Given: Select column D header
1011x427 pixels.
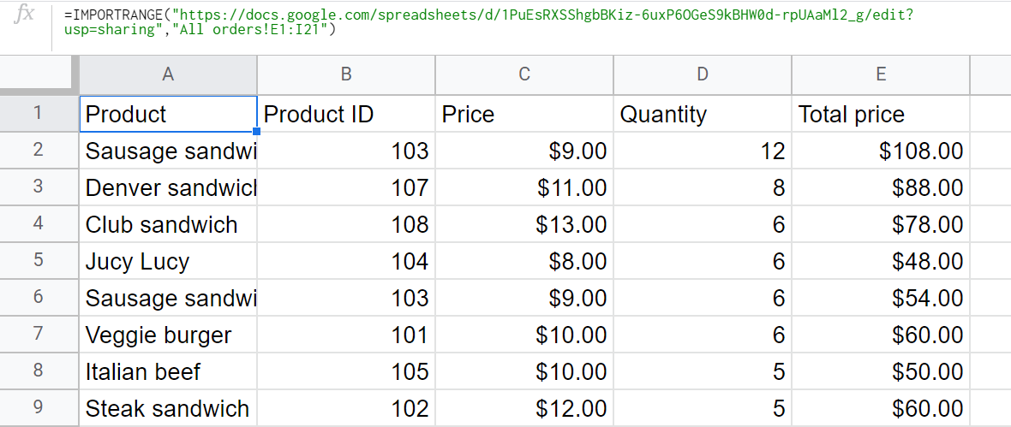Looking at the screenshot, I should pos(703,74).
